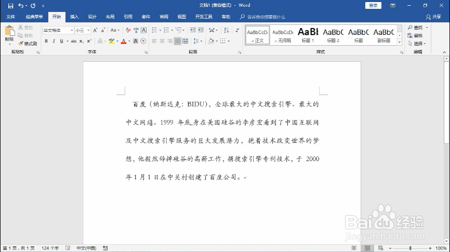Click the distributed alignment icon
450x252 pixels.
186,41
